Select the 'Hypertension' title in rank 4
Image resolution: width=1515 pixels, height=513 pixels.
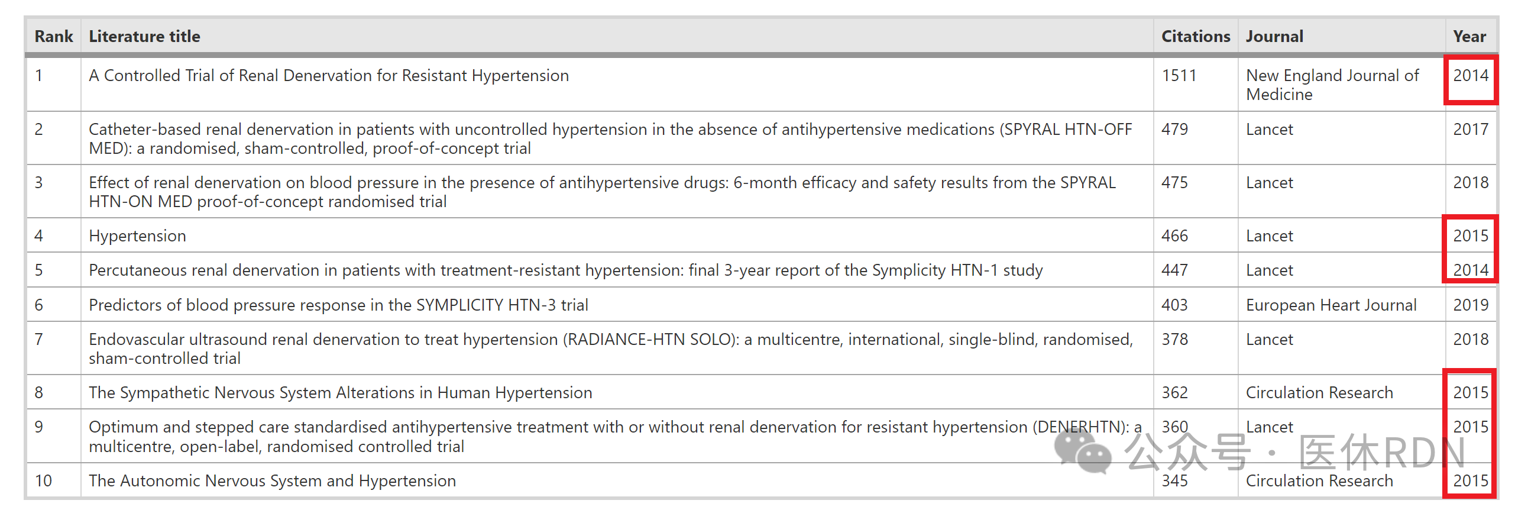(x=137, y=236)
